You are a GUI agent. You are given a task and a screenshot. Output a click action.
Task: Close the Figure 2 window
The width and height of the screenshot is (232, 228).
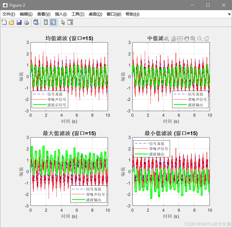pos(223,5)
